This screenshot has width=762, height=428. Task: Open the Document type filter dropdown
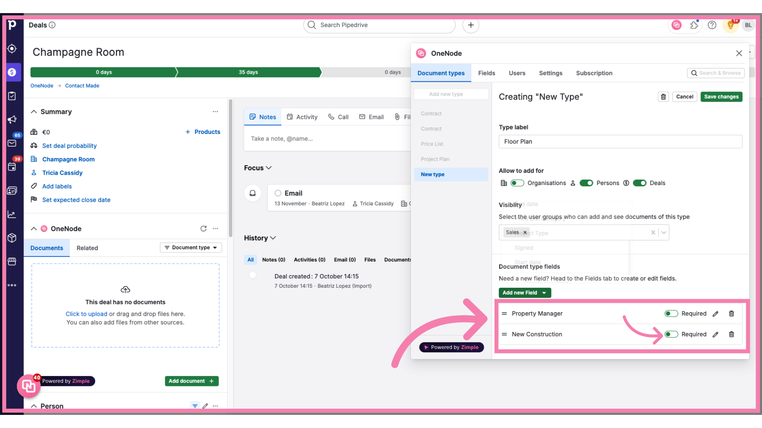(191, 248)
